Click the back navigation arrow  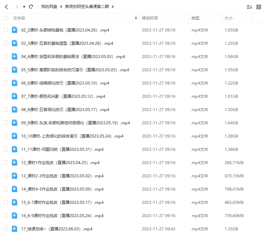[6, 7]
